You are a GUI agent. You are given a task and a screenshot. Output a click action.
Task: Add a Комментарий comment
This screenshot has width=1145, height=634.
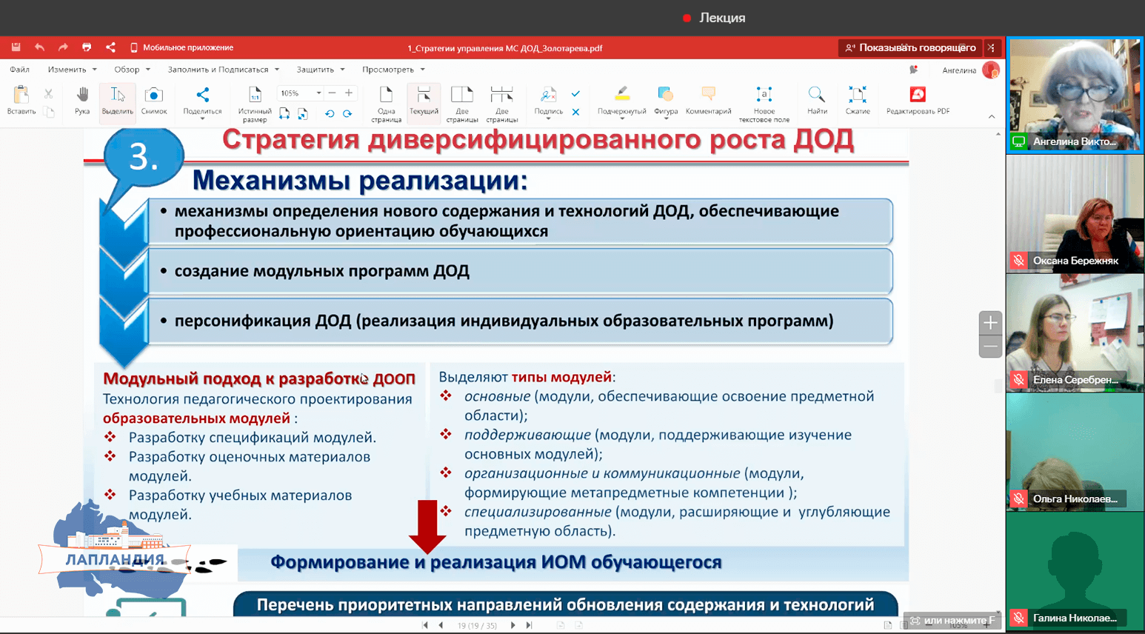click(708, 101)
